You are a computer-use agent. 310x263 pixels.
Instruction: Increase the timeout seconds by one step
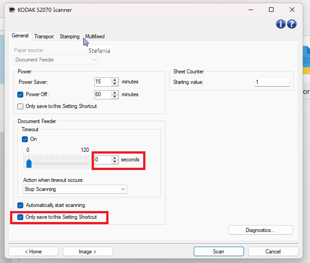point(115,158)
